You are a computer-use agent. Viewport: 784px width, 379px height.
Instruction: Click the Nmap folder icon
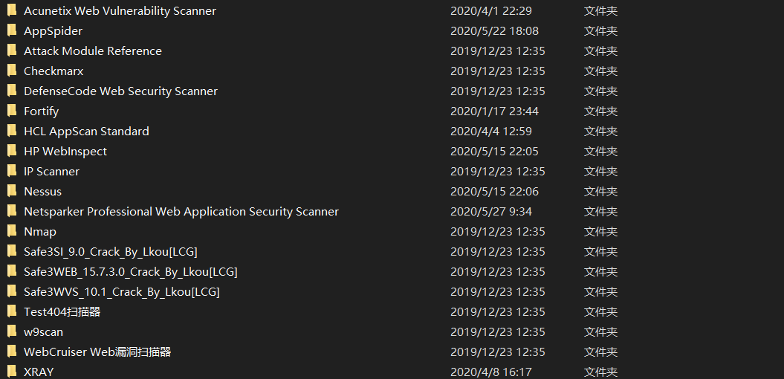[x=11, y=232]
